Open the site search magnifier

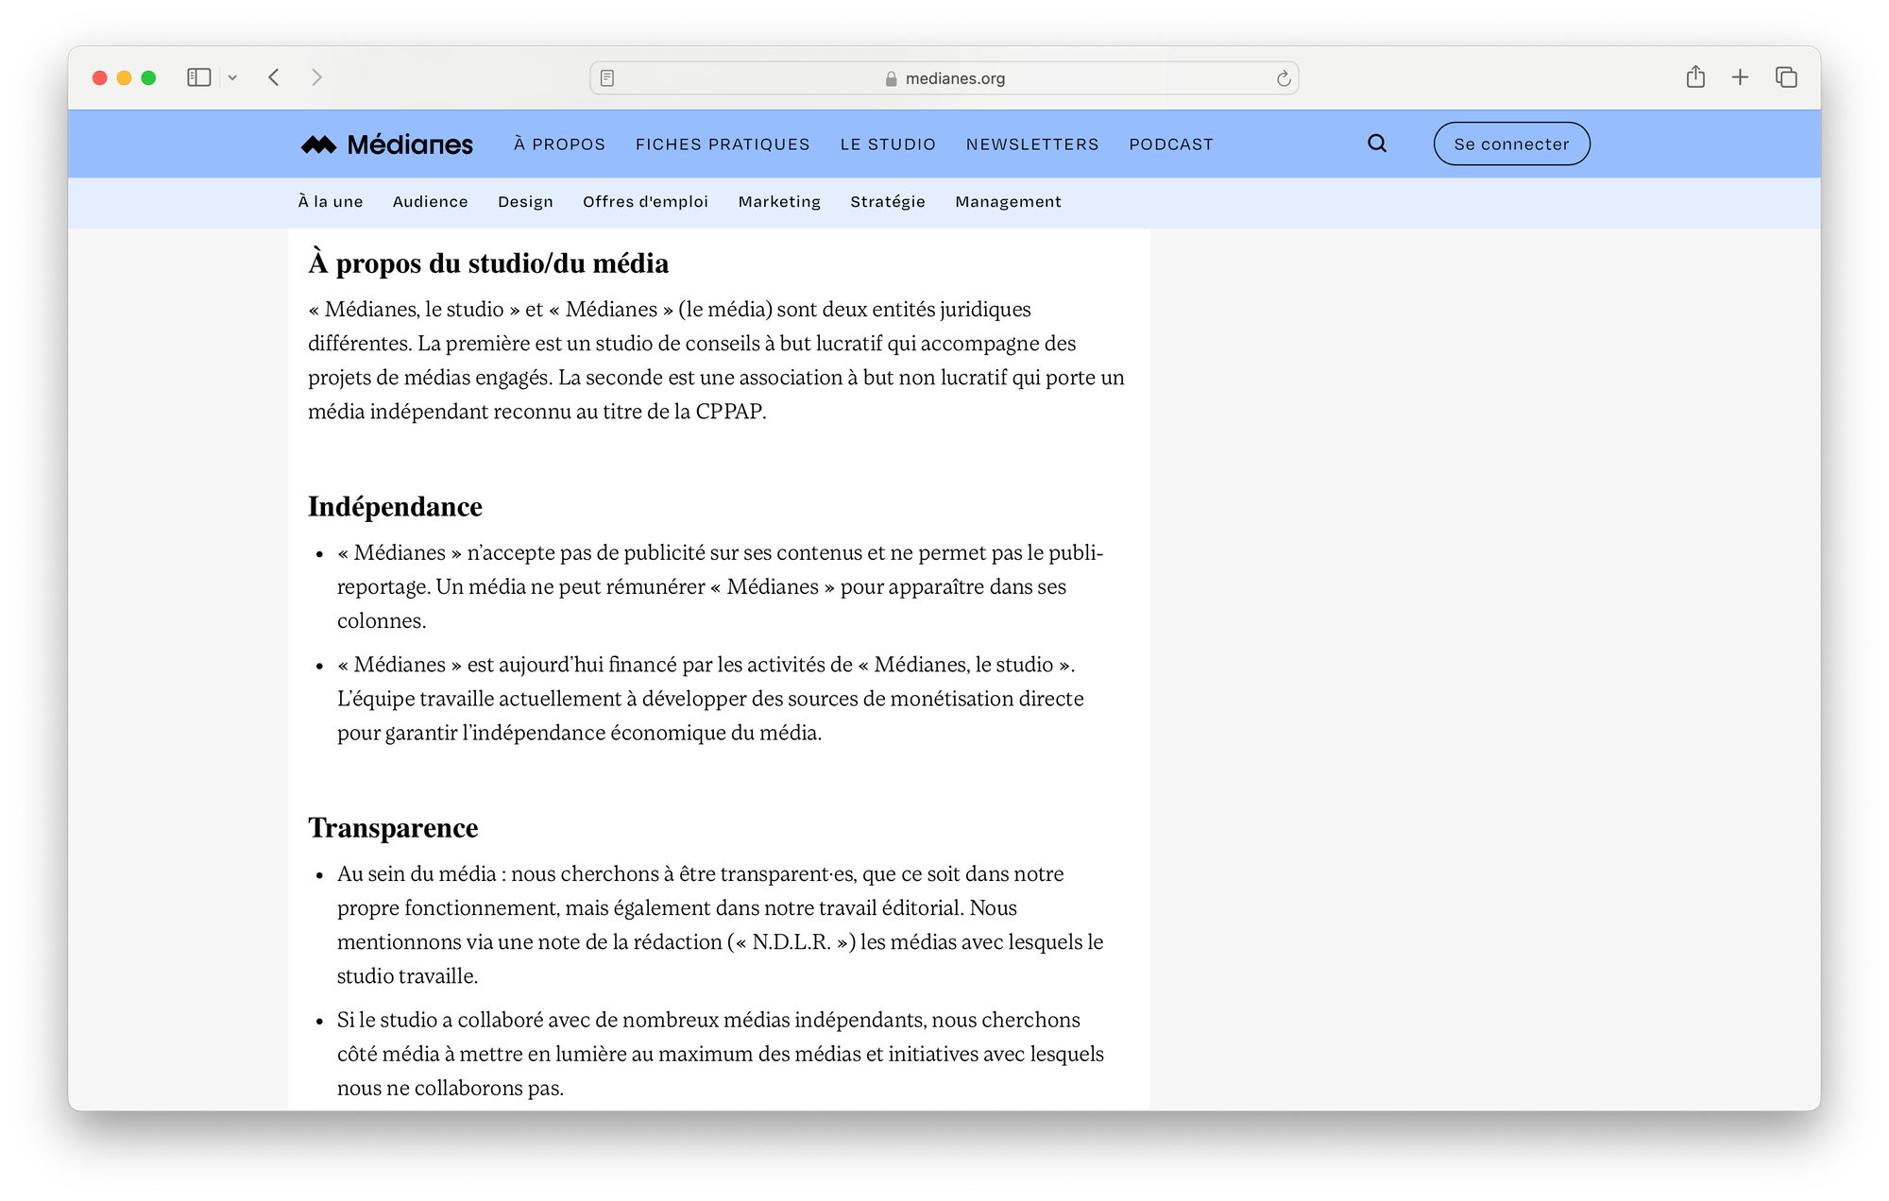coord(1377,144)
